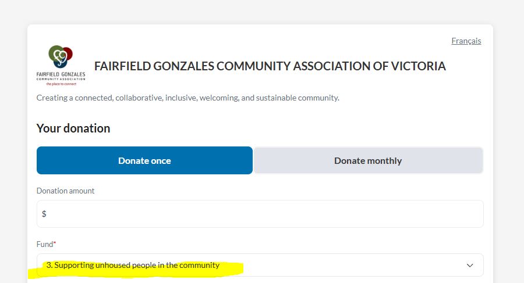Click the dollar sign in the amount field
524x283 pixels.
click(44, 214)
